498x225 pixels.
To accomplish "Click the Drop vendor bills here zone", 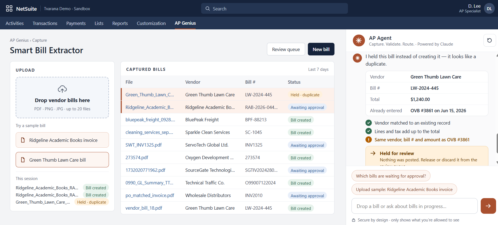I will tap(62, 97).
